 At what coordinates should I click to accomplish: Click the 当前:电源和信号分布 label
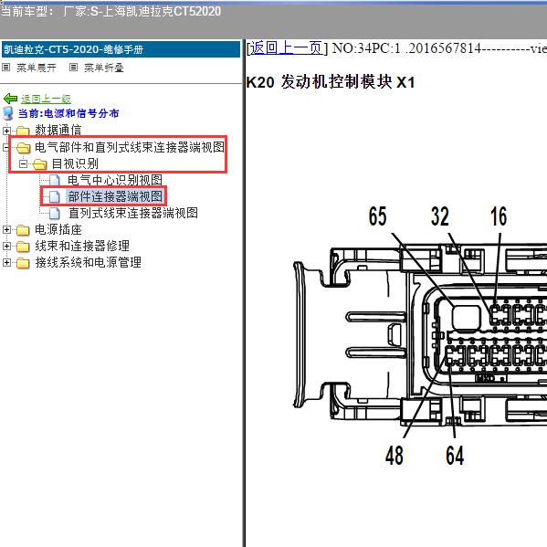[68, 113]
